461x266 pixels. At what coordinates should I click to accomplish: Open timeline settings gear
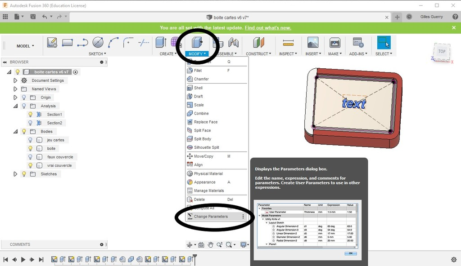(454, 260)
